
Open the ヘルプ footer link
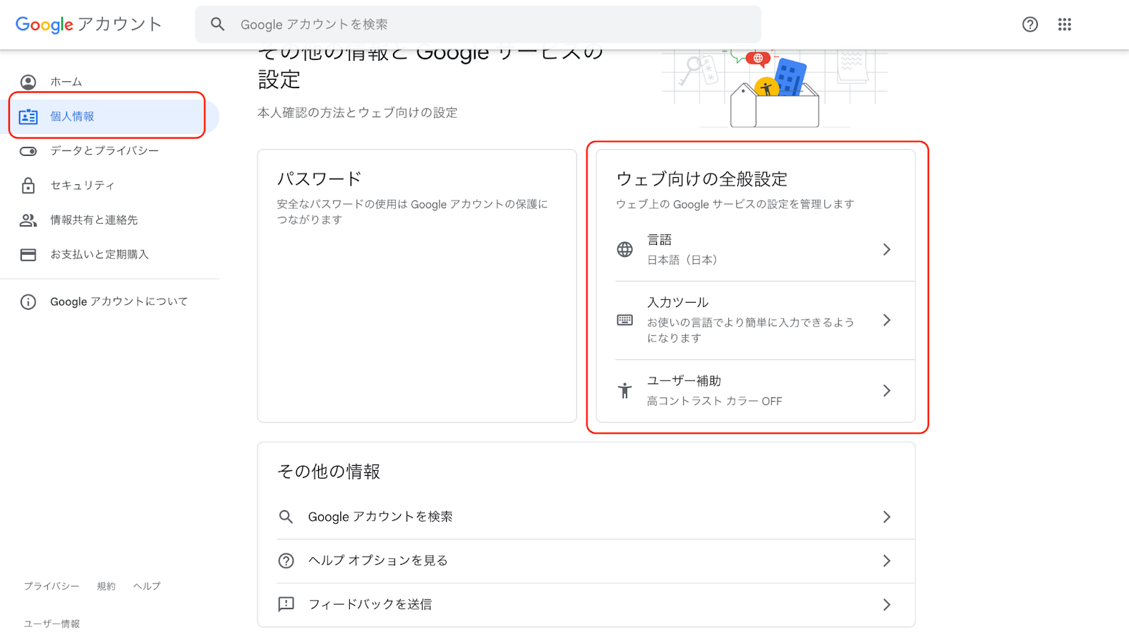[147, 586]
